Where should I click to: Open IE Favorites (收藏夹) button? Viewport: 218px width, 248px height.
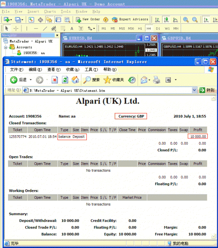[114, 80]
